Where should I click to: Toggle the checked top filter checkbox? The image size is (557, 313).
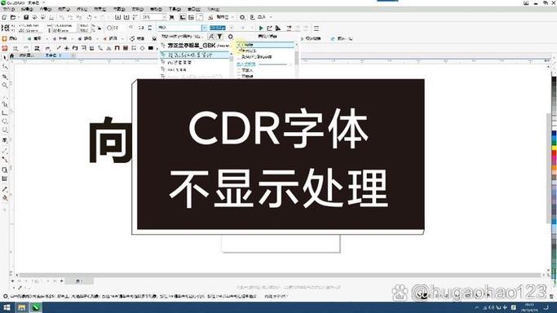239,45
